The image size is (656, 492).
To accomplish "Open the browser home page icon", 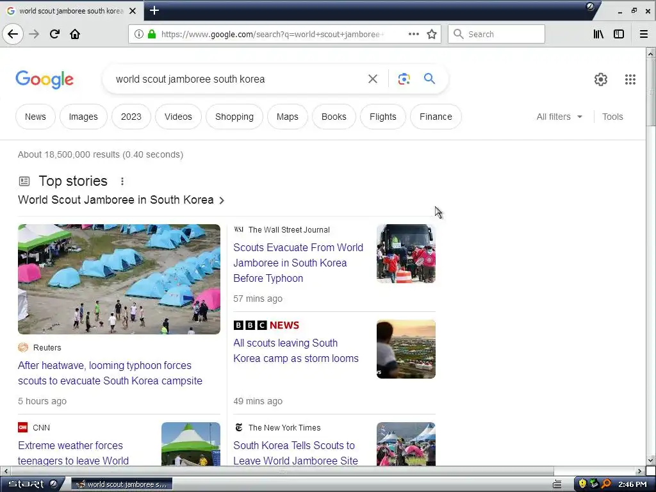I will 75,34.
